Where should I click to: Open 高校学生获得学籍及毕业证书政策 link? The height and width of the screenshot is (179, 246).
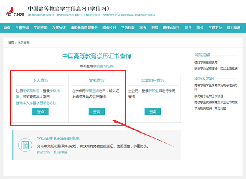click(x=216, y=102)
